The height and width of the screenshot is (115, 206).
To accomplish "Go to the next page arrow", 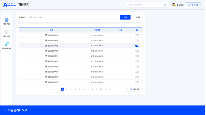I will (105, 89).
